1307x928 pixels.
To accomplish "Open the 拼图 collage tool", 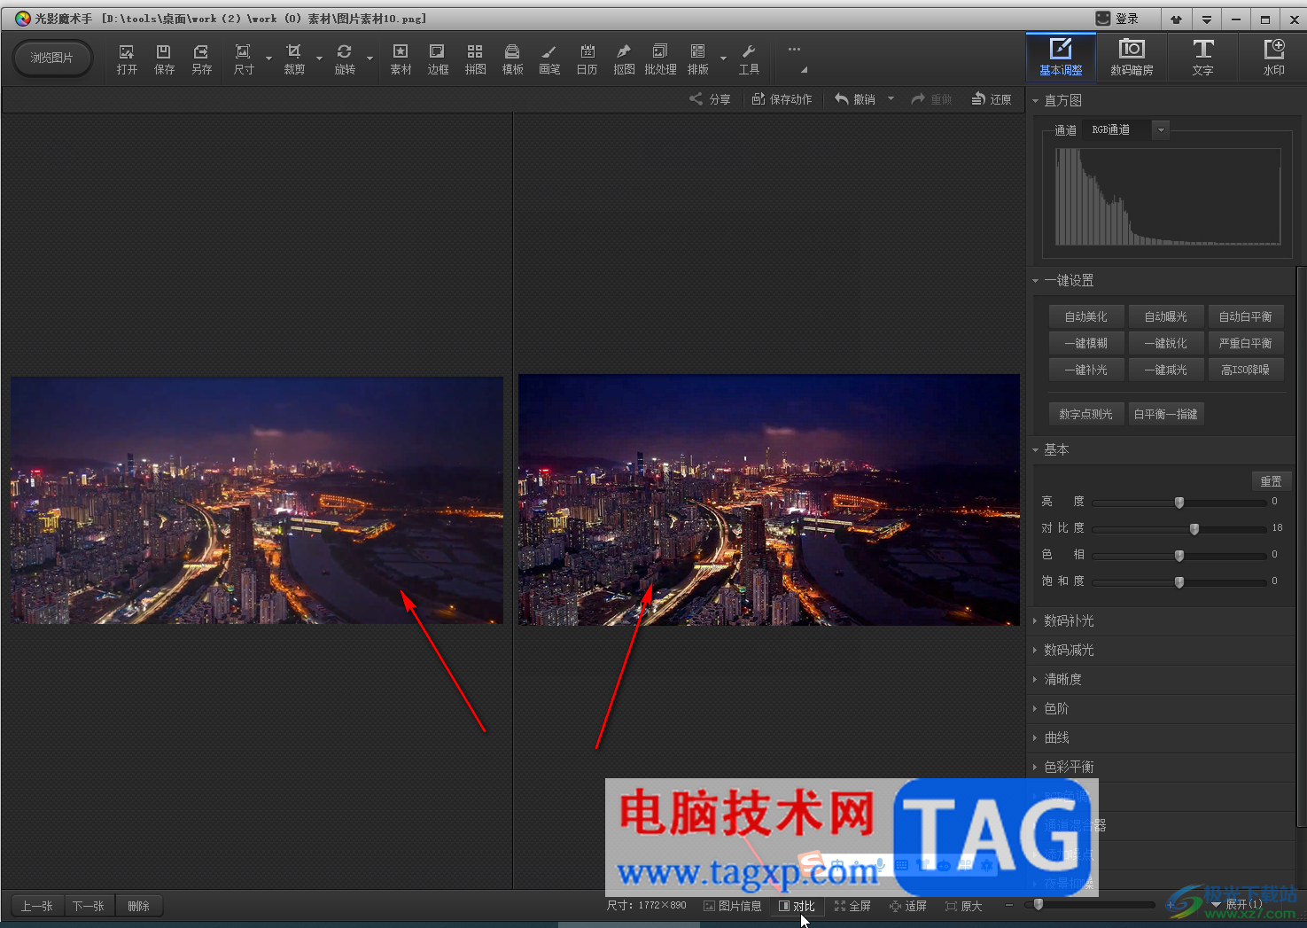I will pyautogui.click(x=475, y=58).
